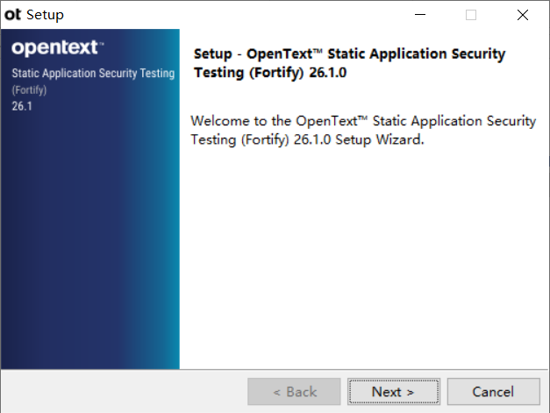This screenshot has width=550, height=413.
Task: Click the 'ot' Setup title bar icon
Action: (x=12, y=15)
